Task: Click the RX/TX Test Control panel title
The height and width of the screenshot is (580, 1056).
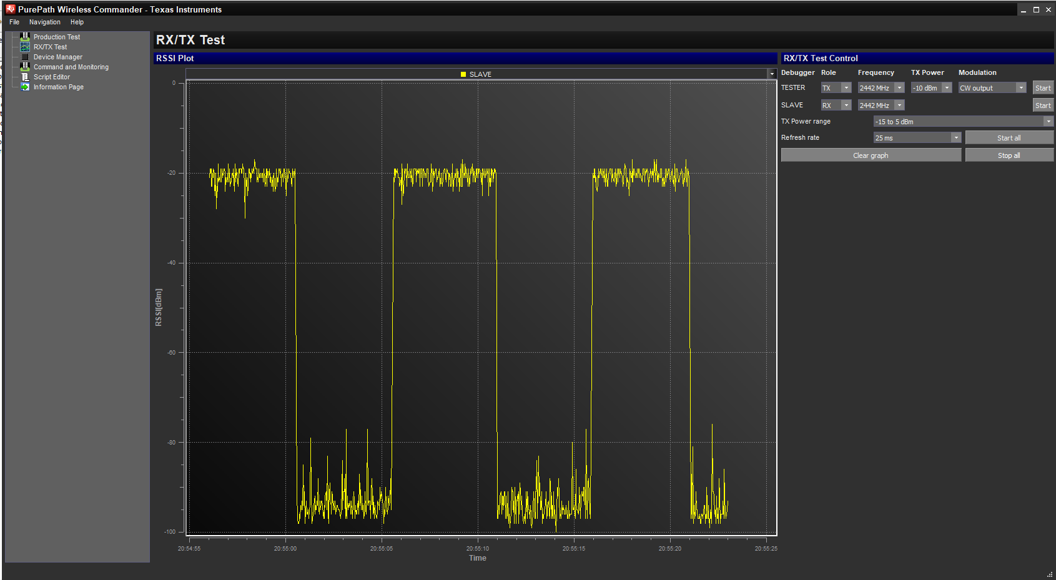Action: tap(821, 58)
